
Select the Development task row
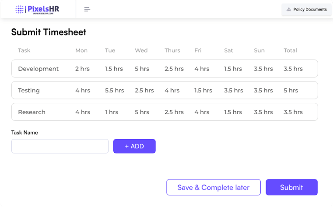pos(39,69)
